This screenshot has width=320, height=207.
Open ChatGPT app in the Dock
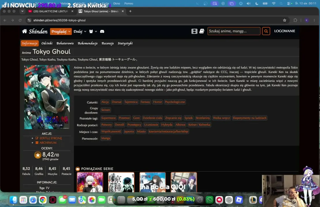[229, 200]
